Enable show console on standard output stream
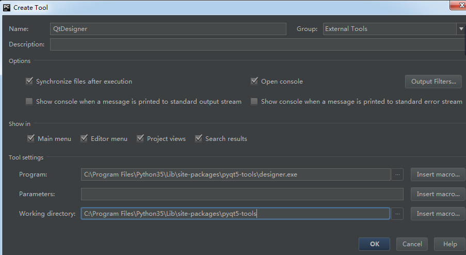The width and height of the screenshot is (466, 255). click(29, 102)
